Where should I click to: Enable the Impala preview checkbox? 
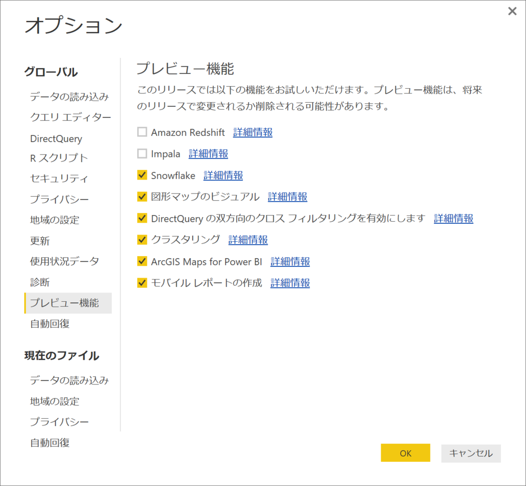(x=142, y=153)
